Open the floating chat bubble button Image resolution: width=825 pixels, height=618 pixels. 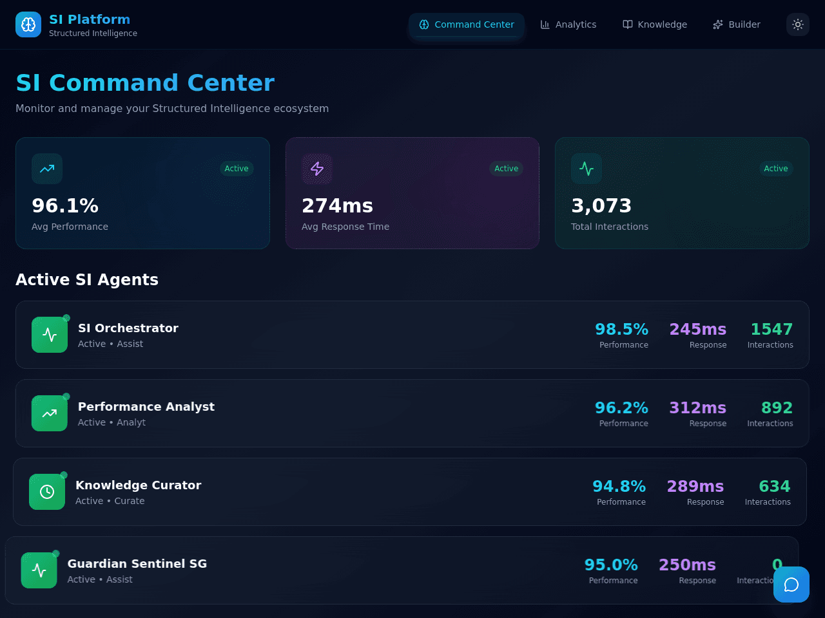[x=791, y=585]
